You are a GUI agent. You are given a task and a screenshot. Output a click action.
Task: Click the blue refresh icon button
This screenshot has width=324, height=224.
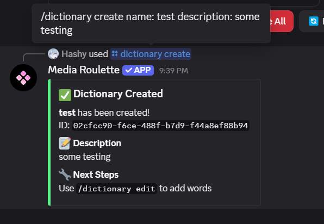coord(314,21)
